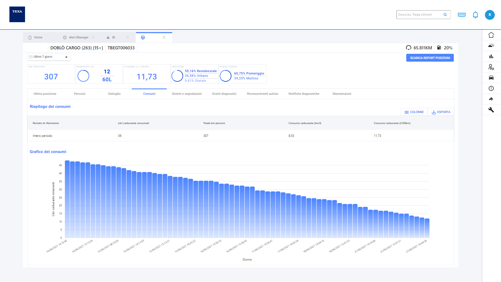This screenshot has height=282, width=501.
Task: Click the search magnifier icon
Action: pyautogui.click(x=445, y=15)
